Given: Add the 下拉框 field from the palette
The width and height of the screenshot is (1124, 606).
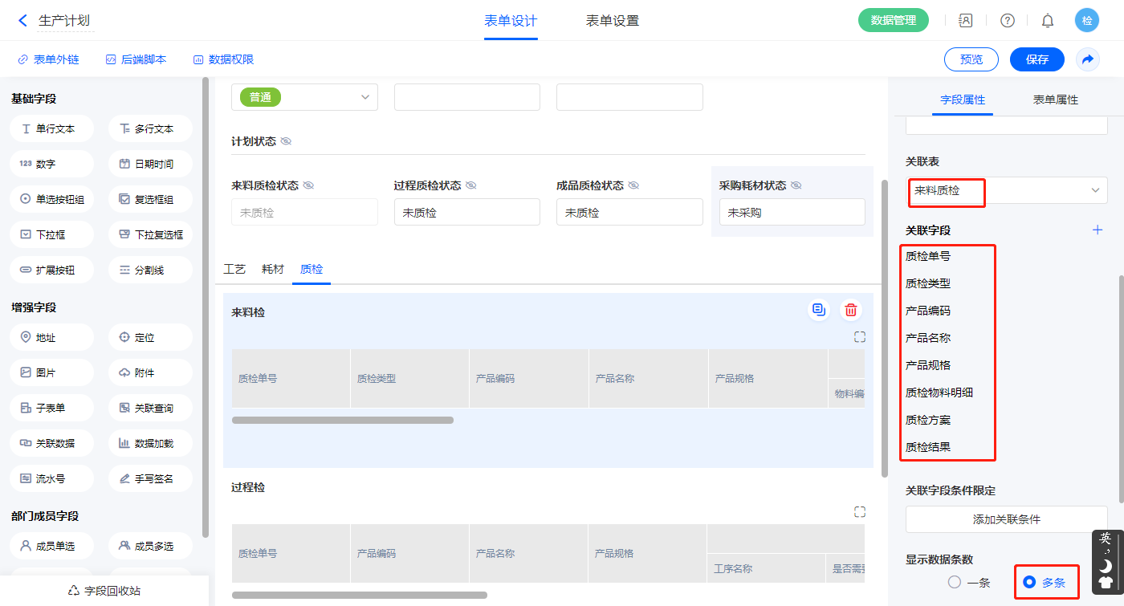Looking at the screenshot, I should (52, 235).
